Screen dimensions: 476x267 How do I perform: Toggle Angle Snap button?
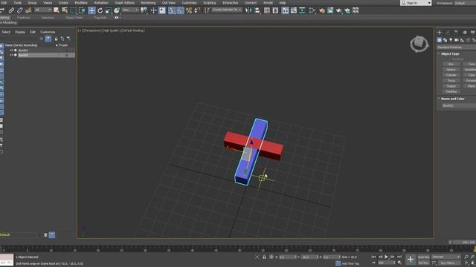180,10
